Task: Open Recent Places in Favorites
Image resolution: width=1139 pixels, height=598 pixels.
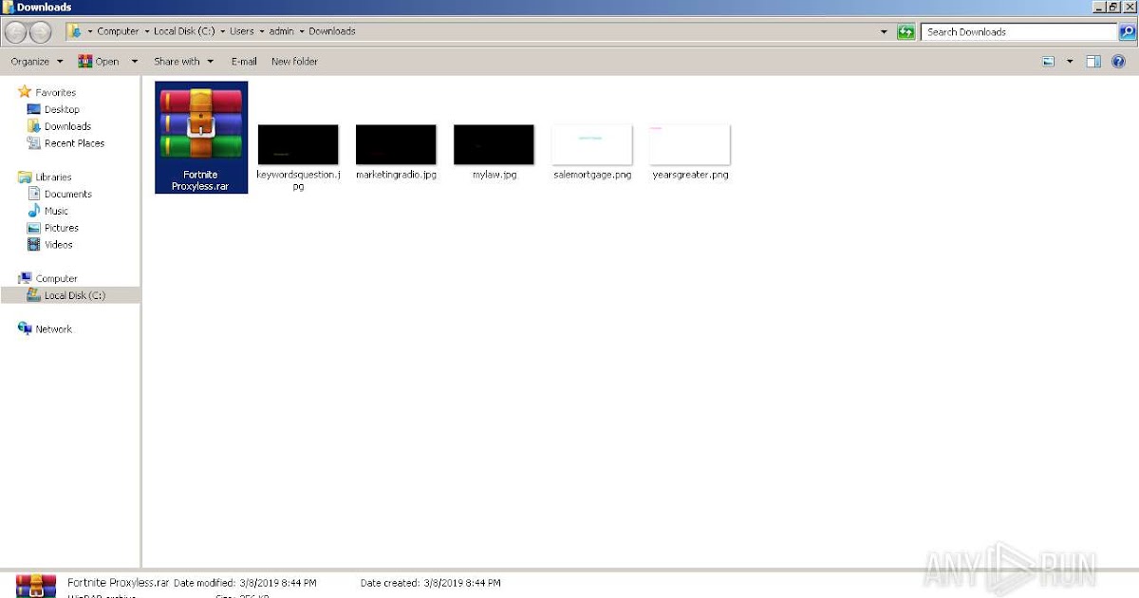Action: tap(74, 143)
